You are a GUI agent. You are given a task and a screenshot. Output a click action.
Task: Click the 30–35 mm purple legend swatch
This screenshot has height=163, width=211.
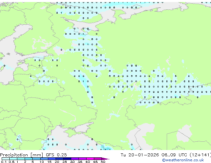click(75, 159)
